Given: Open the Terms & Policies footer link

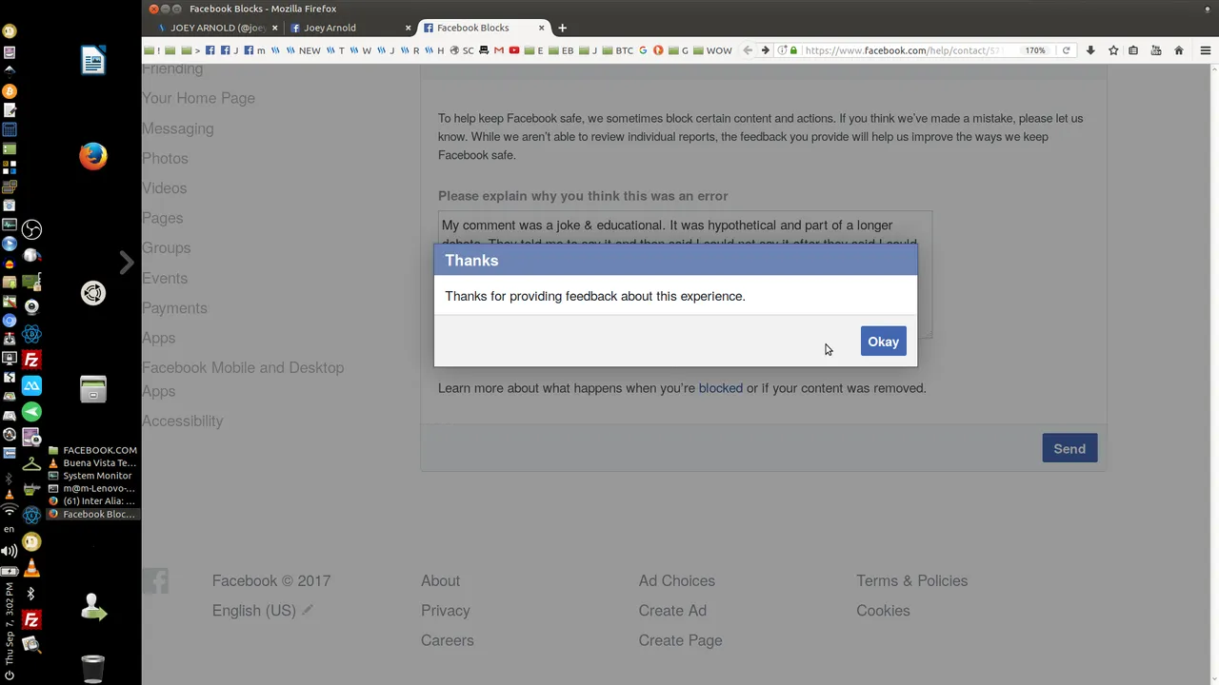Looking at the screenshot, I should [911, 580].
